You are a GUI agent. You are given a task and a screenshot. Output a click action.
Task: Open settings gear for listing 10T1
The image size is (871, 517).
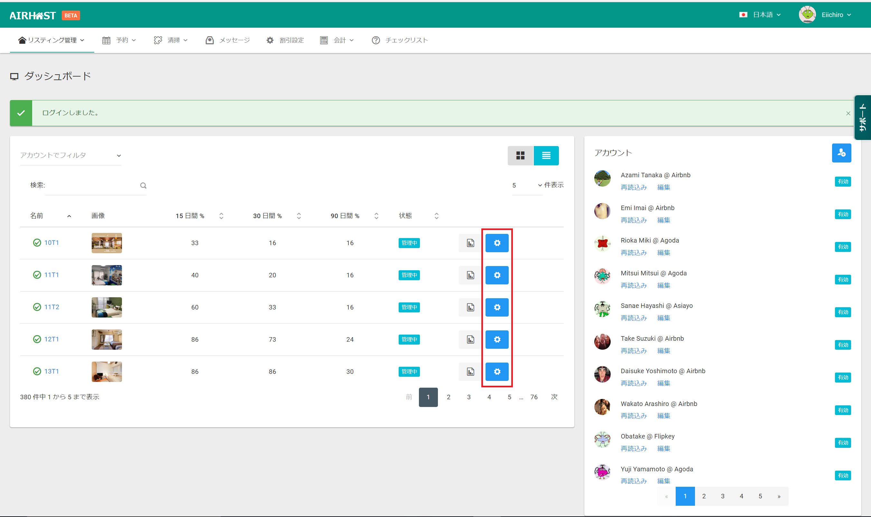497,243
